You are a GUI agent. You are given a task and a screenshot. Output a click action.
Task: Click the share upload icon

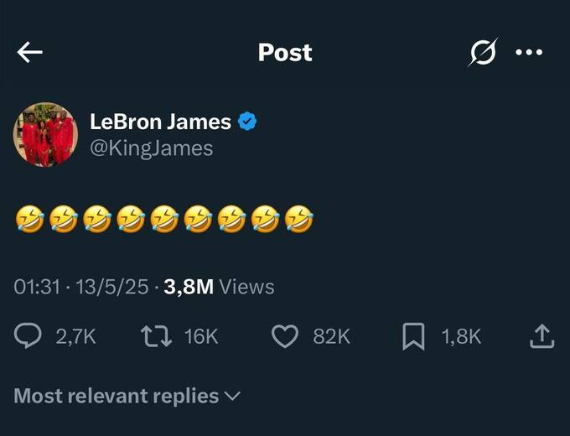click(541, 336)
